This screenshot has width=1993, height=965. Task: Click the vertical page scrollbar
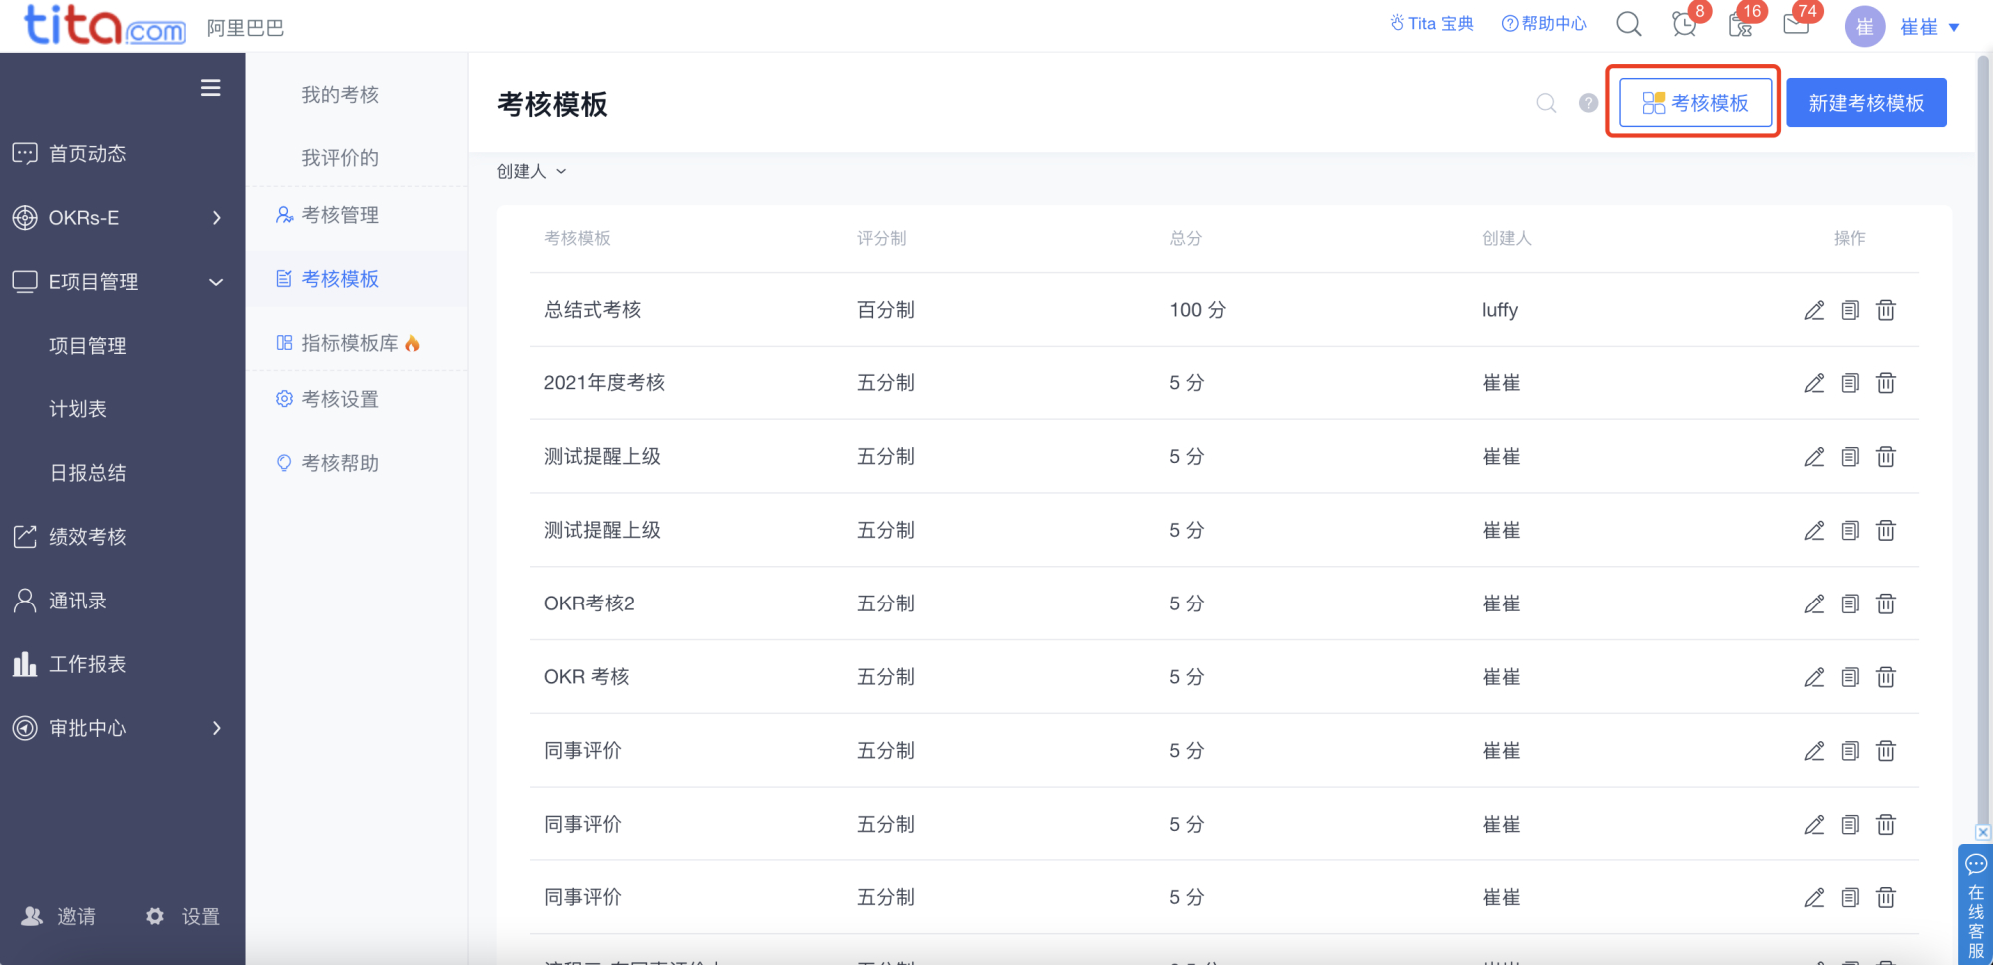click(1983, 438)
